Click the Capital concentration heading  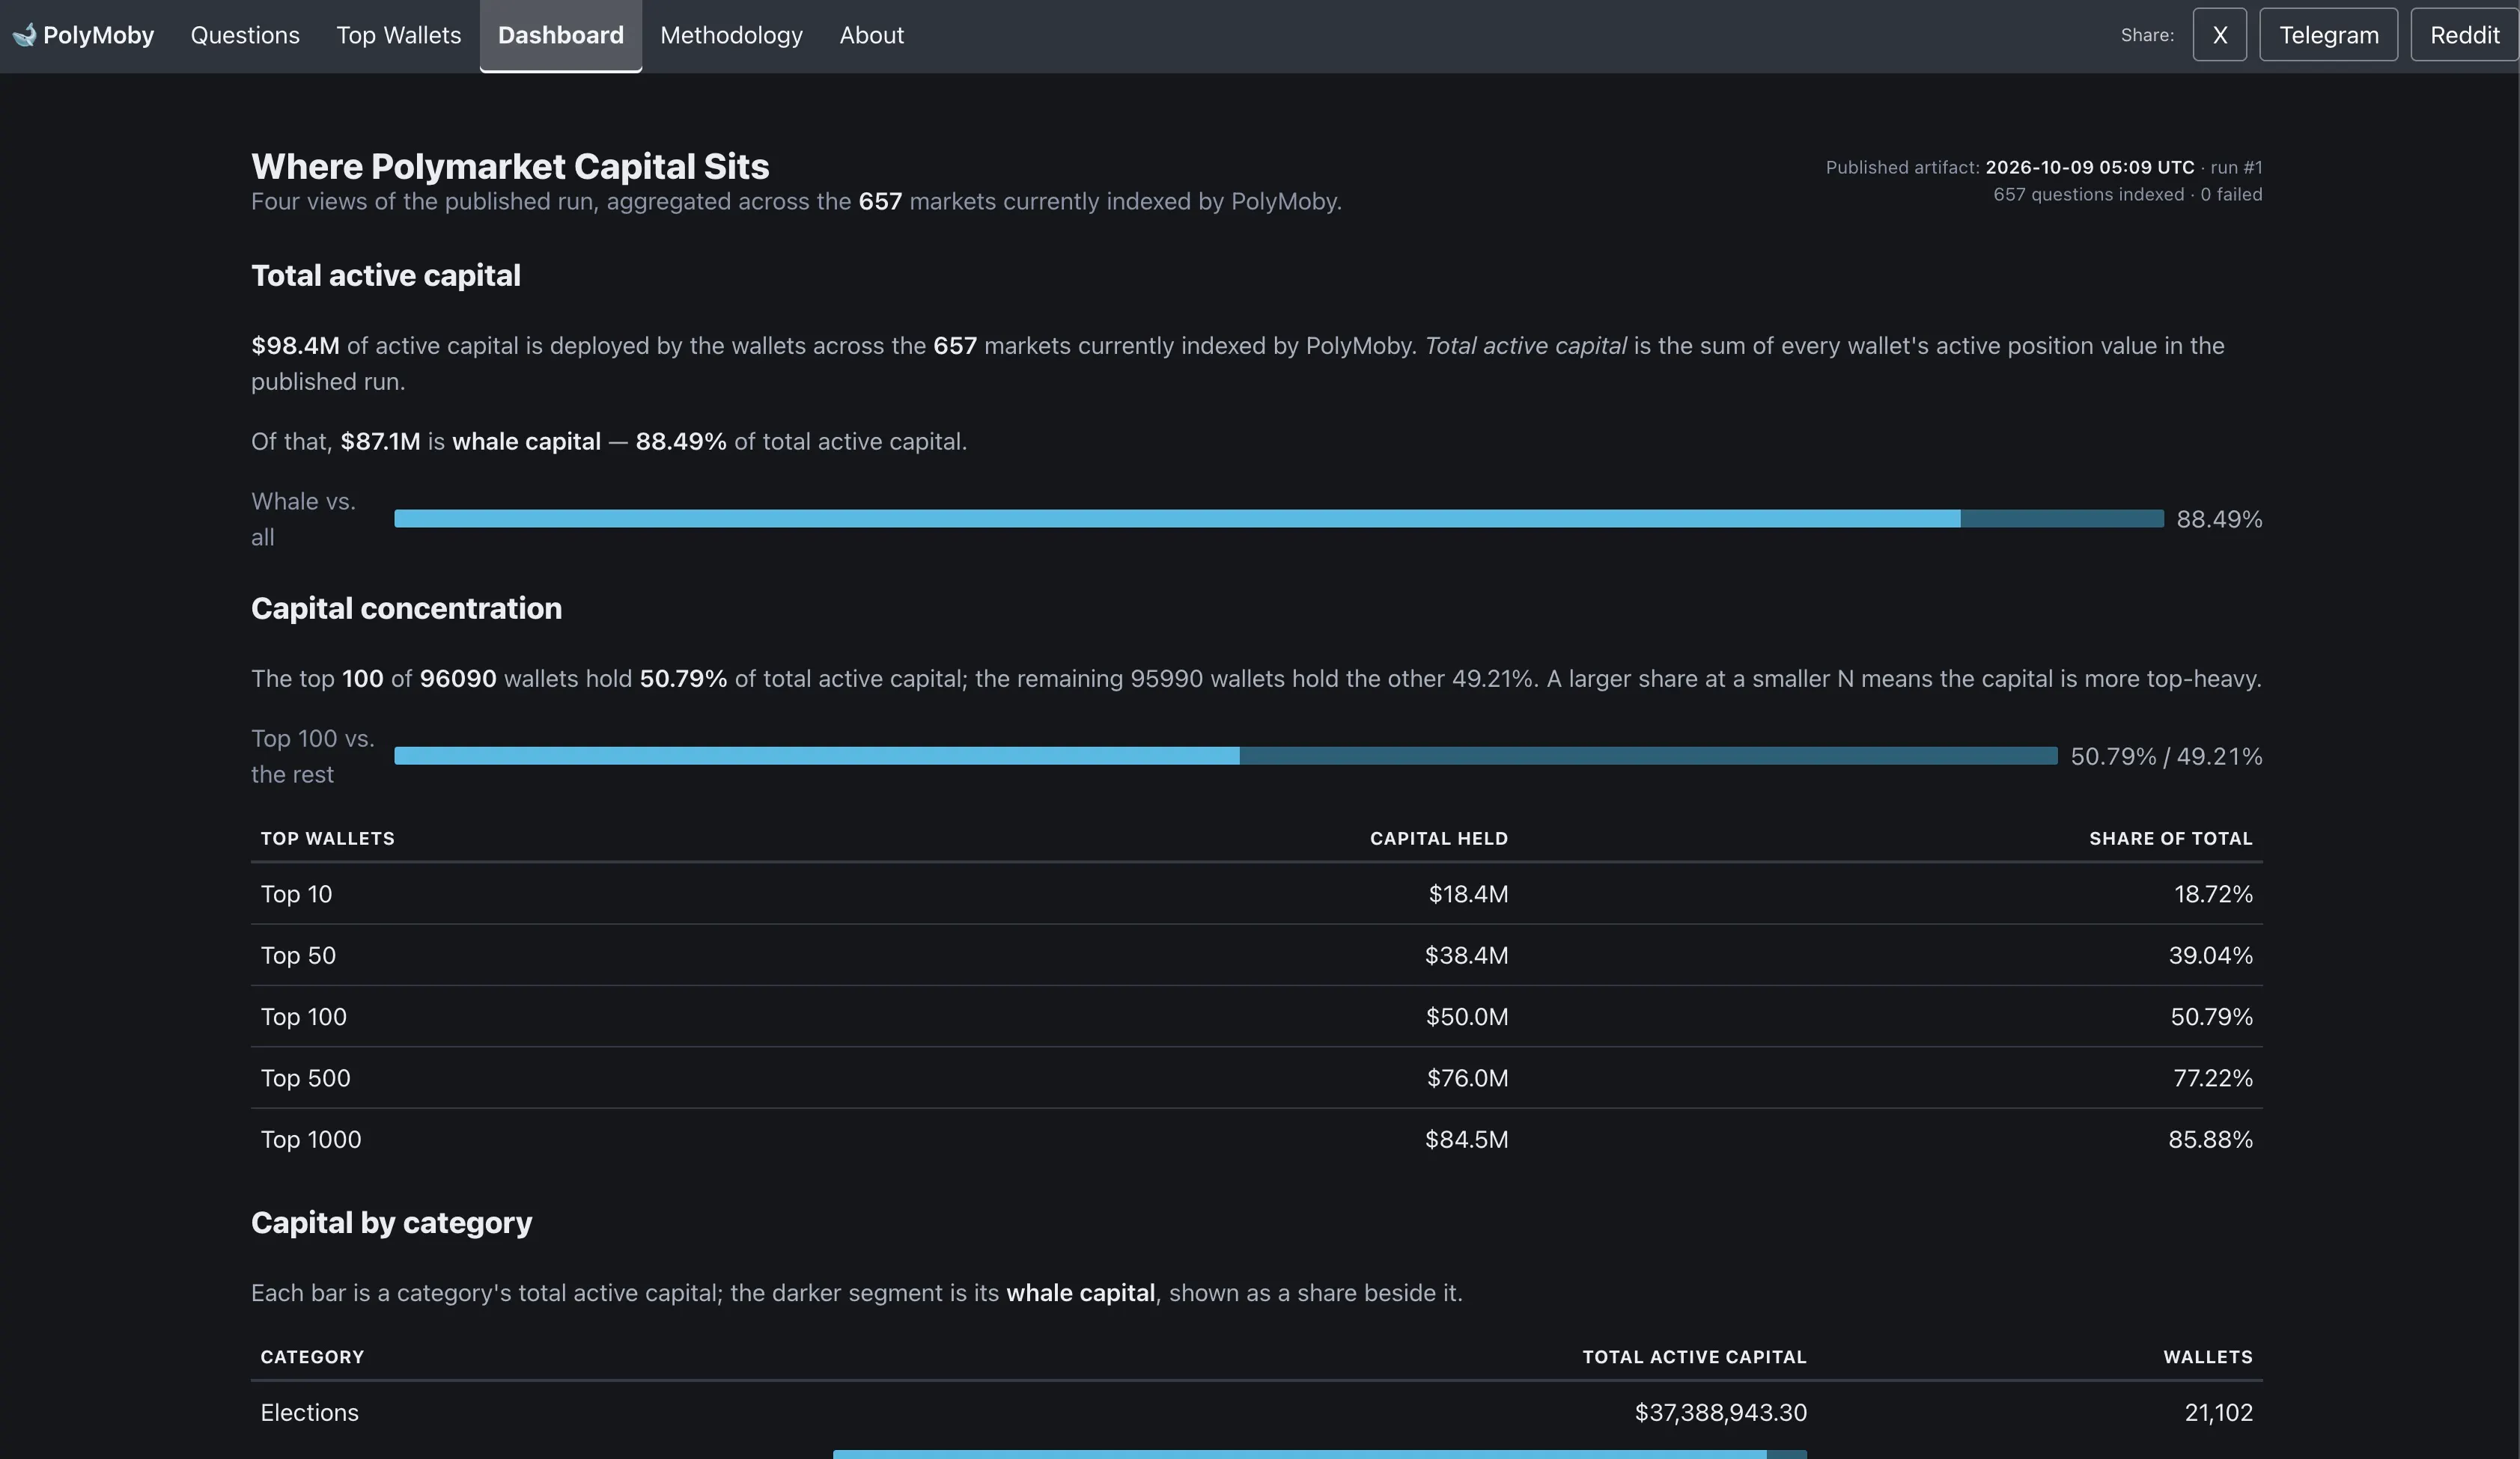pos(406,608)
